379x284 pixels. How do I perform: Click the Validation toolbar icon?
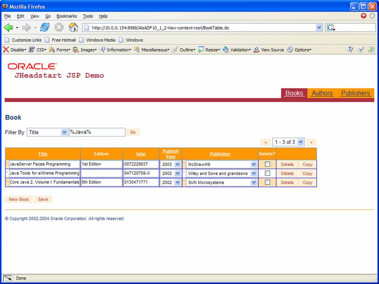point(226,50)
